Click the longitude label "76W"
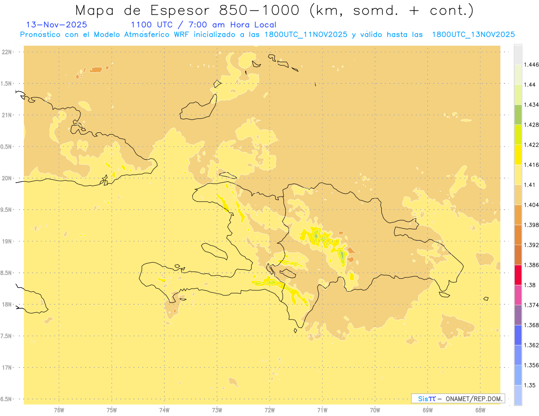Viewport: 539px width, 416px height. pos(59,410)
